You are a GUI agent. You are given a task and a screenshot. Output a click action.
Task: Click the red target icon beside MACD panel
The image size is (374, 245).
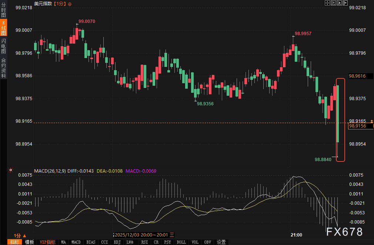11,170
